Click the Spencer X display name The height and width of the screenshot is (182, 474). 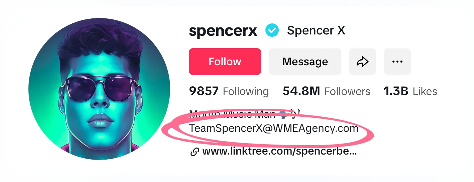point(316,31)
